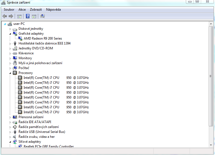Collapse the Síťové adaptéry node
This screenshot has width=215, height=155.
10,142
